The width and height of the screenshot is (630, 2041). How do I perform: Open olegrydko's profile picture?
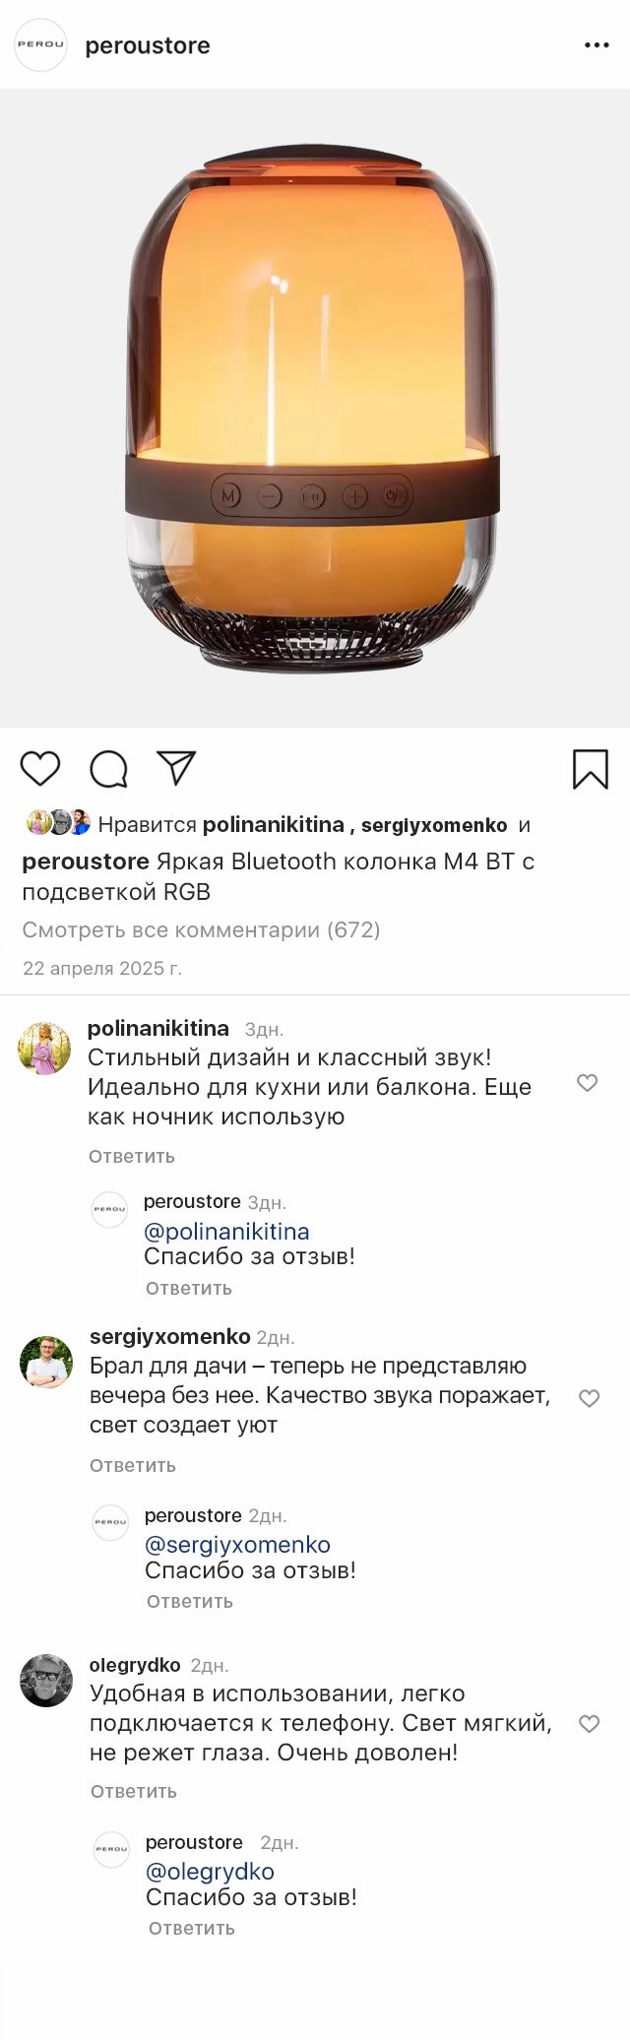pyautogui.click(x=46, y=1681)
